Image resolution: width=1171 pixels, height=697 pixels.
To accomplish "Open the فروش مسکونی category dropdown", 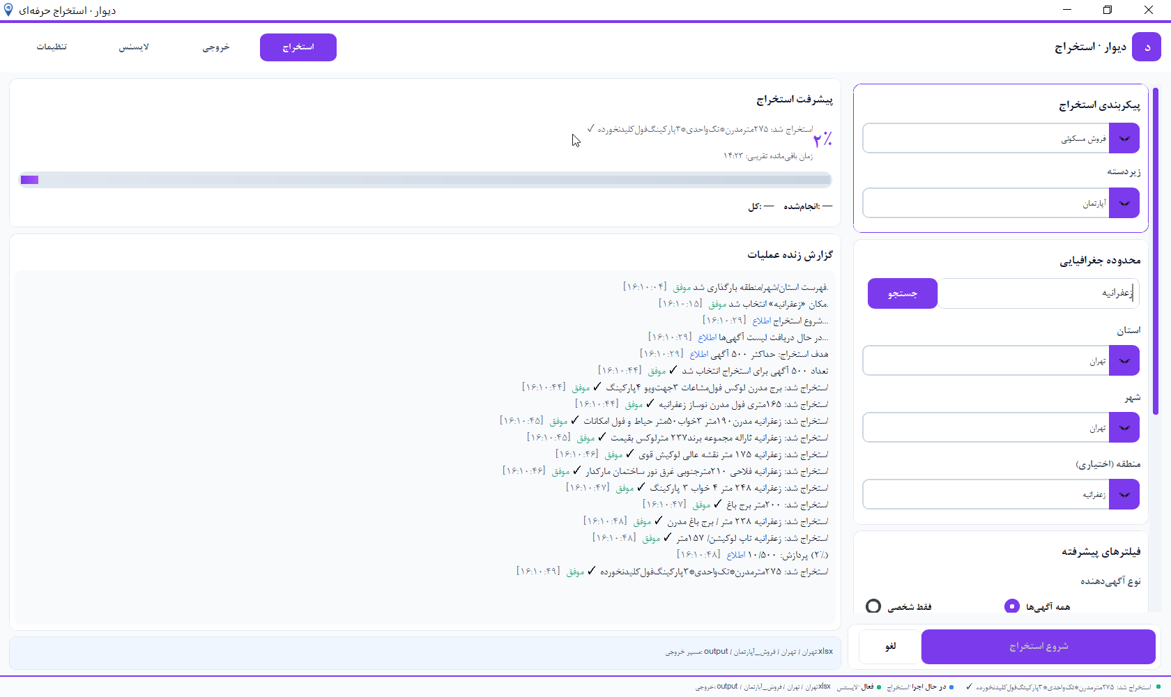I will (1001, 138).
